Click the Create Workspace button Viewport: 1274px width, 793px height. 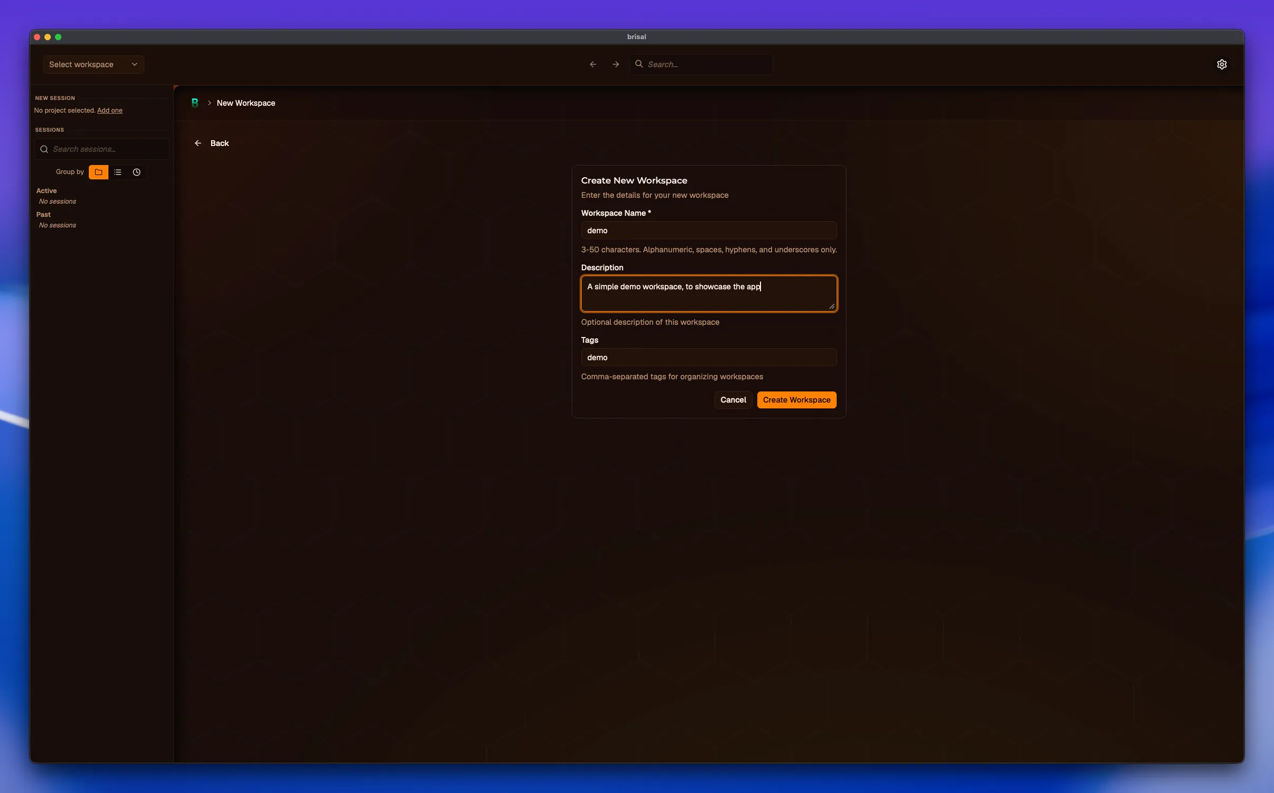point(796,399)
